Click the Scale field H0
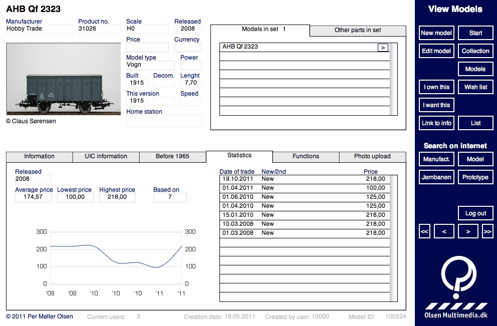 147,29
